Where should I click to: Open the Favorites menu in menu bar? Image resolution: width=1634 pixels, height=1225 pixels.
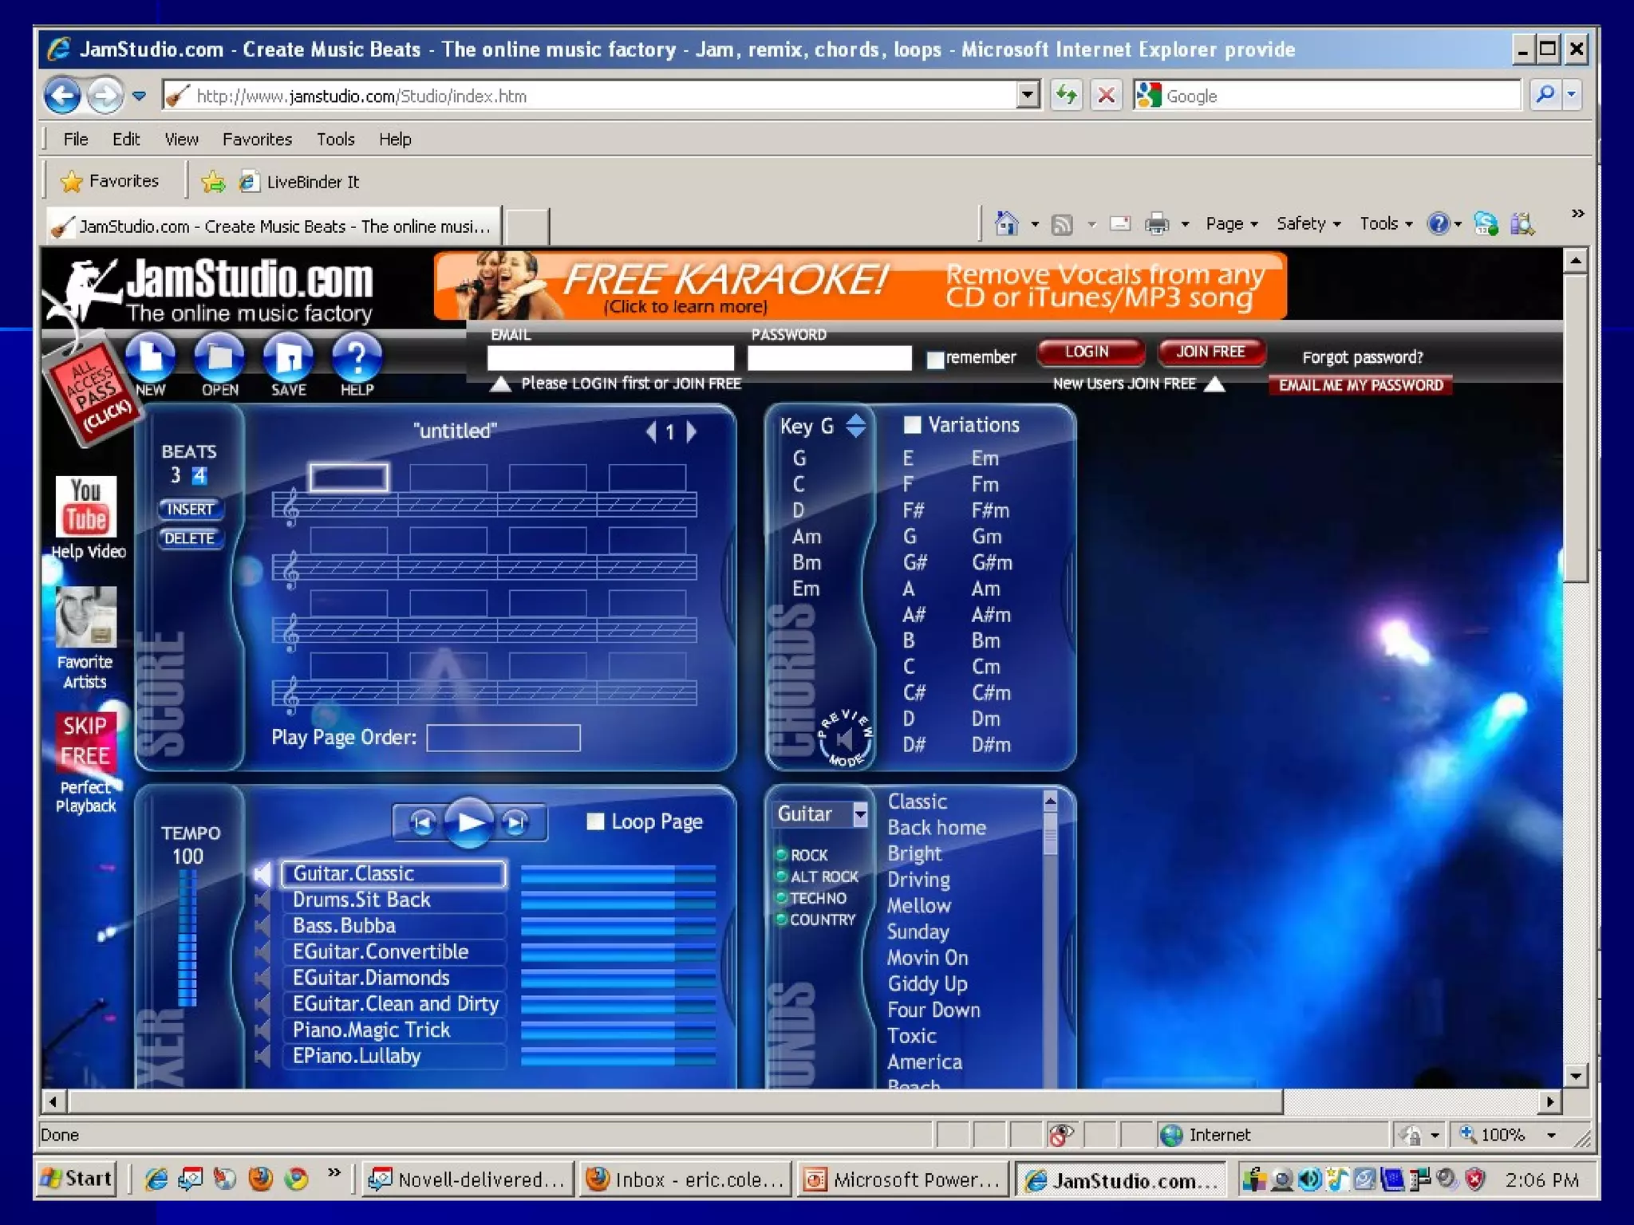point(257,140)
